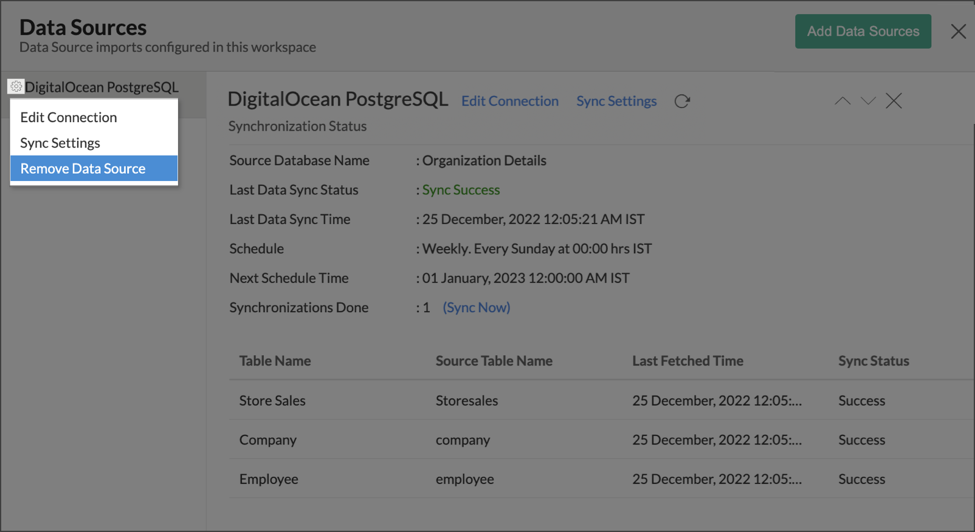Open the Sync Settings link in header

tap(616, 101)
